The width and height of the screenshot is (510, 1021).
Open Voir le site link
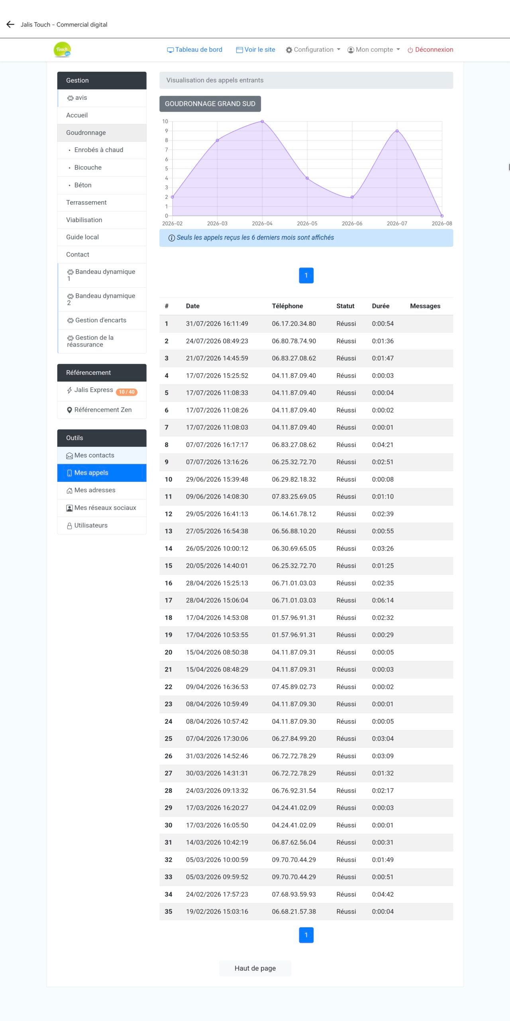coord(255,49)
